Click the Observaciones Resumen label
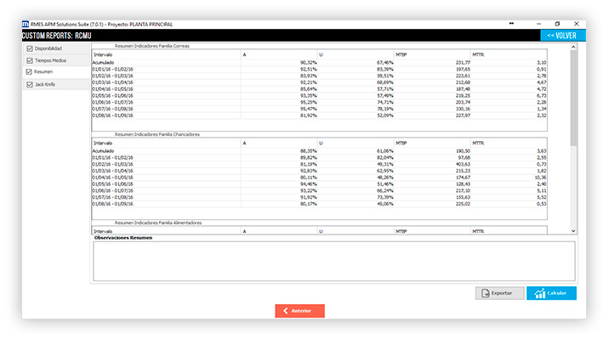This screenshot has height=339, width=609. pos(123,238)
